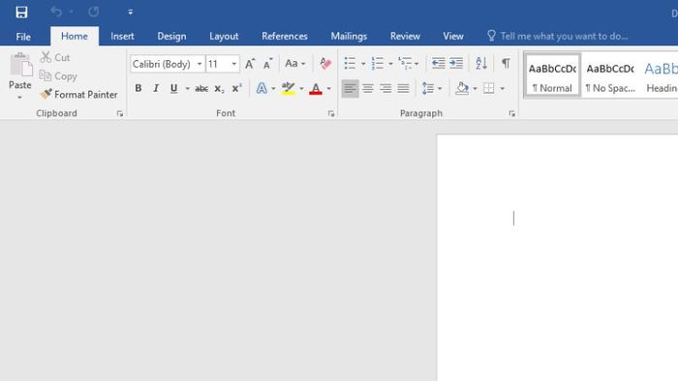The height and width of the screenshot is (381, 678).
Task: Apply the No Spacing style
Action: (610, 76)
